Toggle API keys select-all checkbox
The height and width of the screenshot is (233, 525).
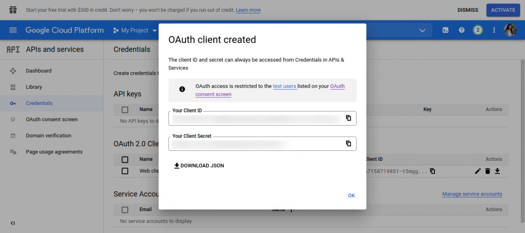point(125,110)
